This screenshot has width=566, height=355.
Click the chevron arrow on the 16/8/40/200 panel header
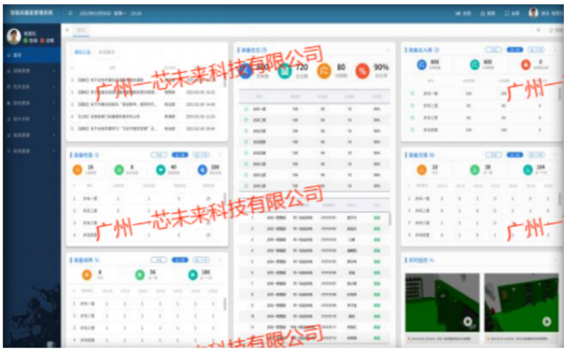(x=219, y=155)
